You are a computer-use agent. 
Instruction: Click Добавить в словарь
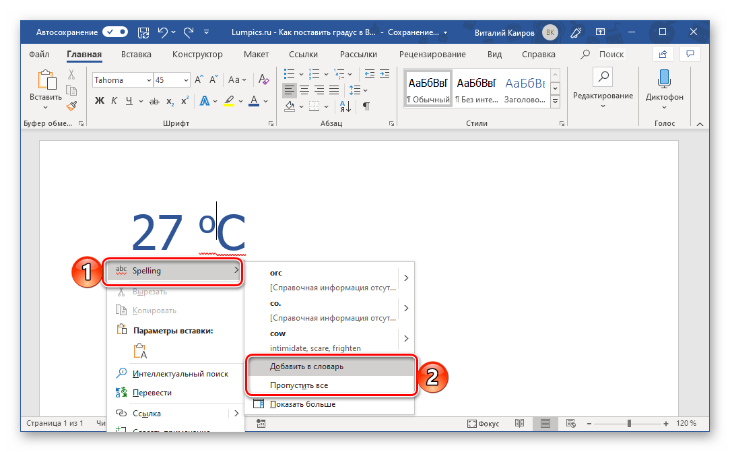point(331,367)
